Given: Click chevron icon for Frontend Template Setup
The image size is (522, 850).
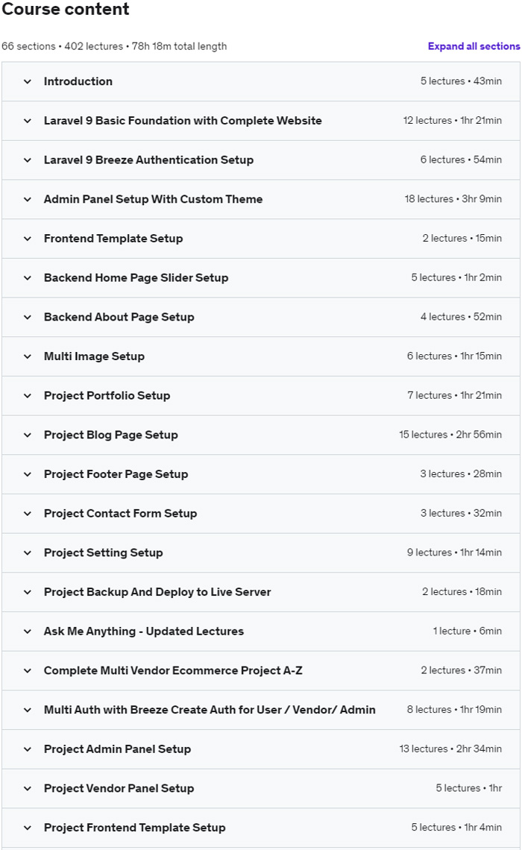Looking at the screenshot, I should coord(28,239).
